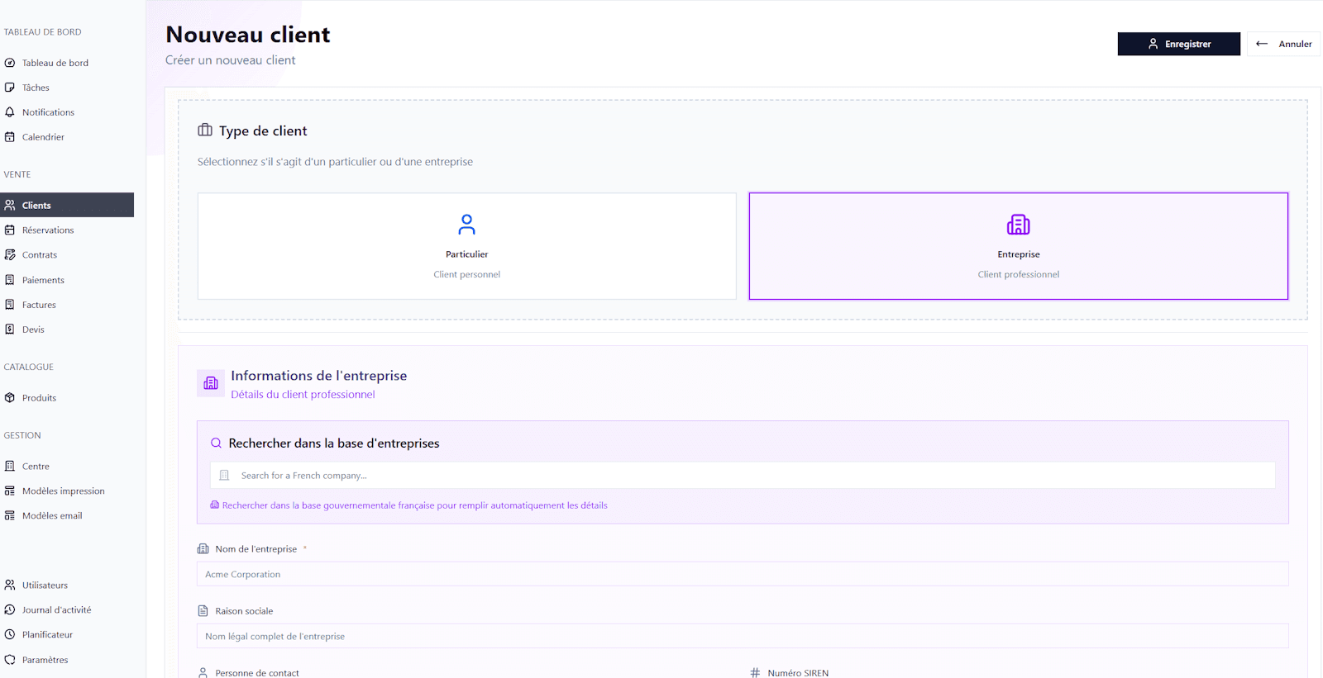Save with the Enregistrer button
1323x678 pixels.
pos(1179,44)
